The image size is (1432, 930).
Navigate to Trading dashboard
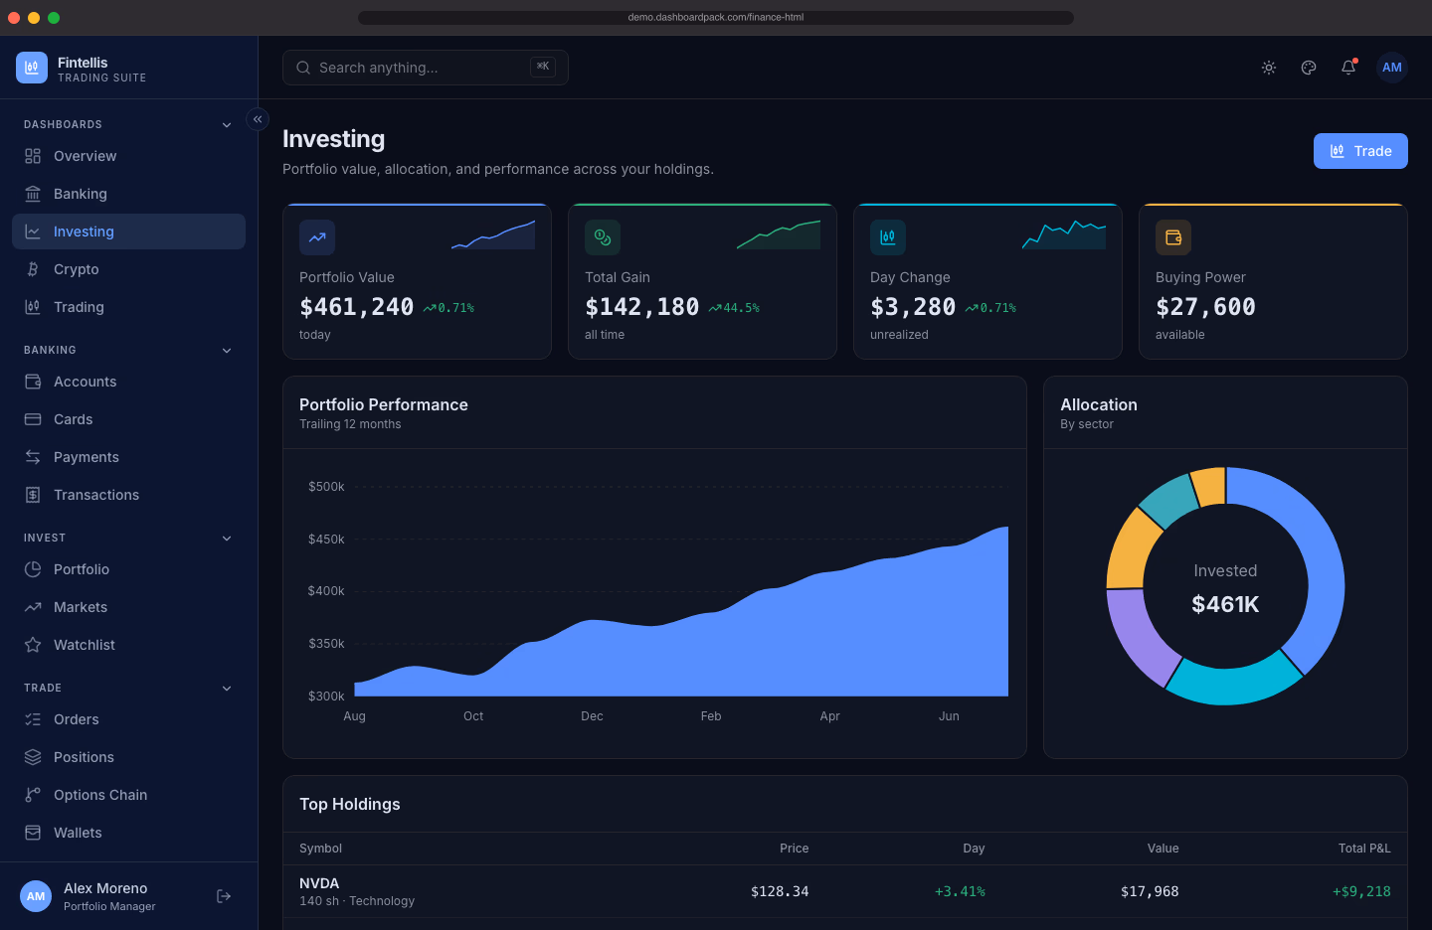coord(128,307)
